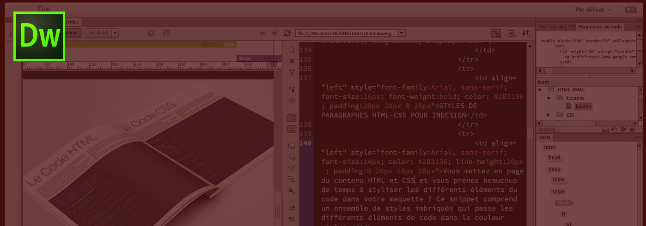Click the Insérer button

548,129
